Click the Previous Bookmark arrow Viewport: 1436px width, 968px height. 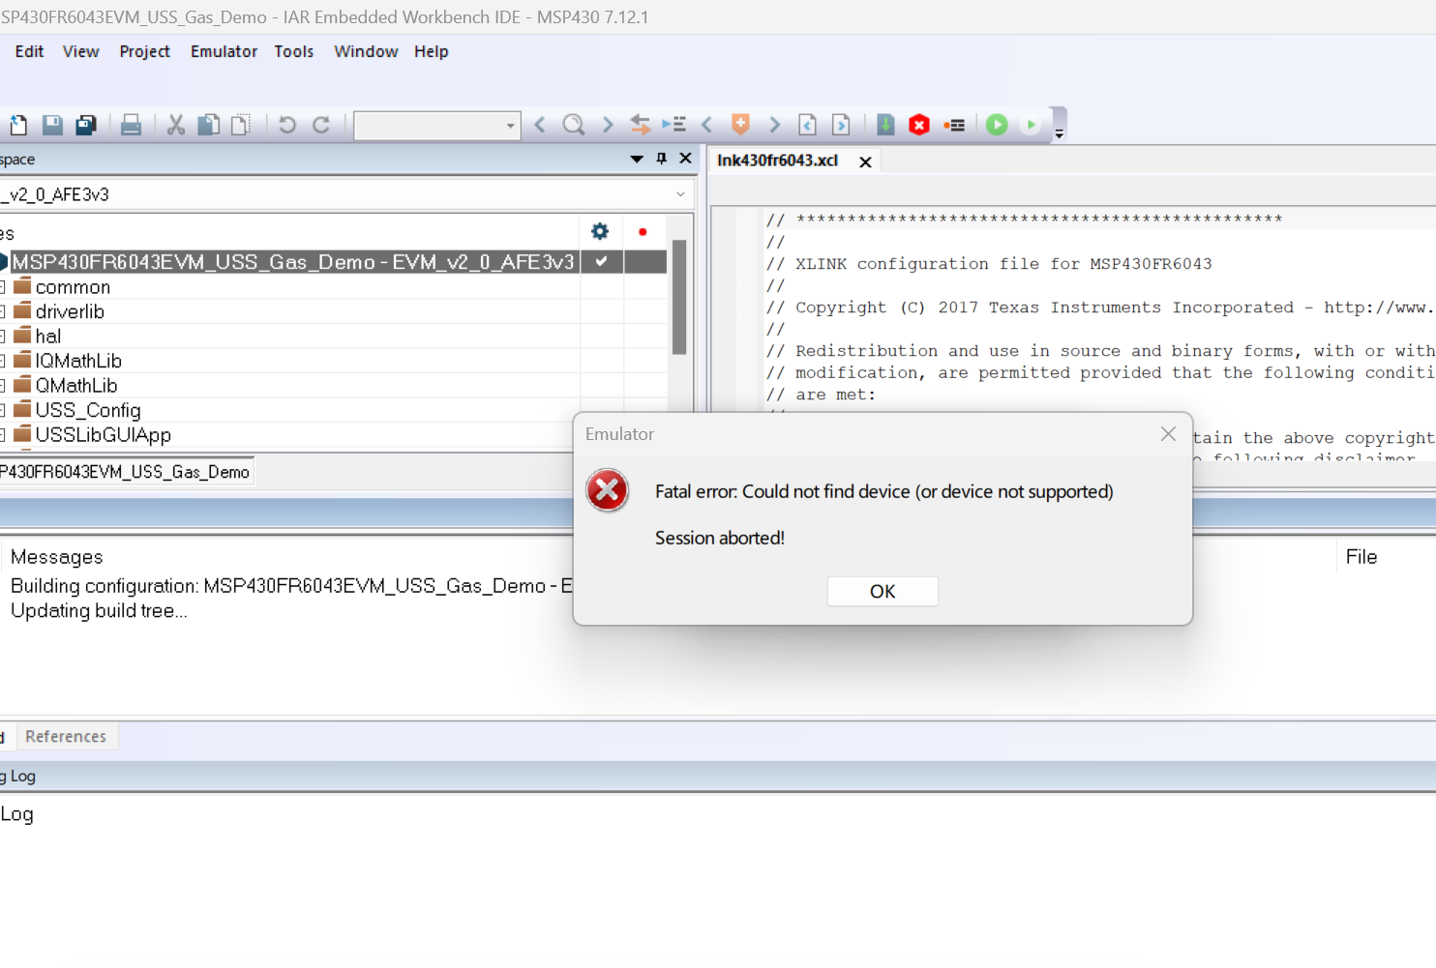pos(707,125)
